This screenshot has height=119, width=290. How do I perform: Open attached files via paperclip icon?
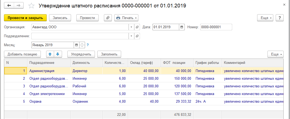(x=108, y=18)
